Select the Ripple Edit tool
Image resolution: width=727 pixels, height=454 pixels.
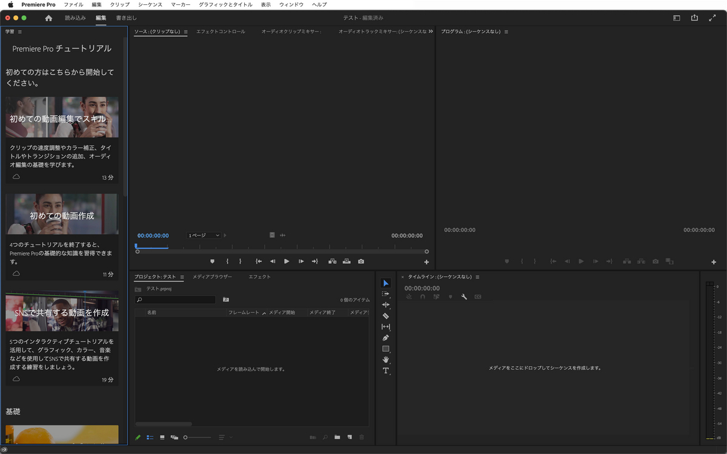click(386, 304)
